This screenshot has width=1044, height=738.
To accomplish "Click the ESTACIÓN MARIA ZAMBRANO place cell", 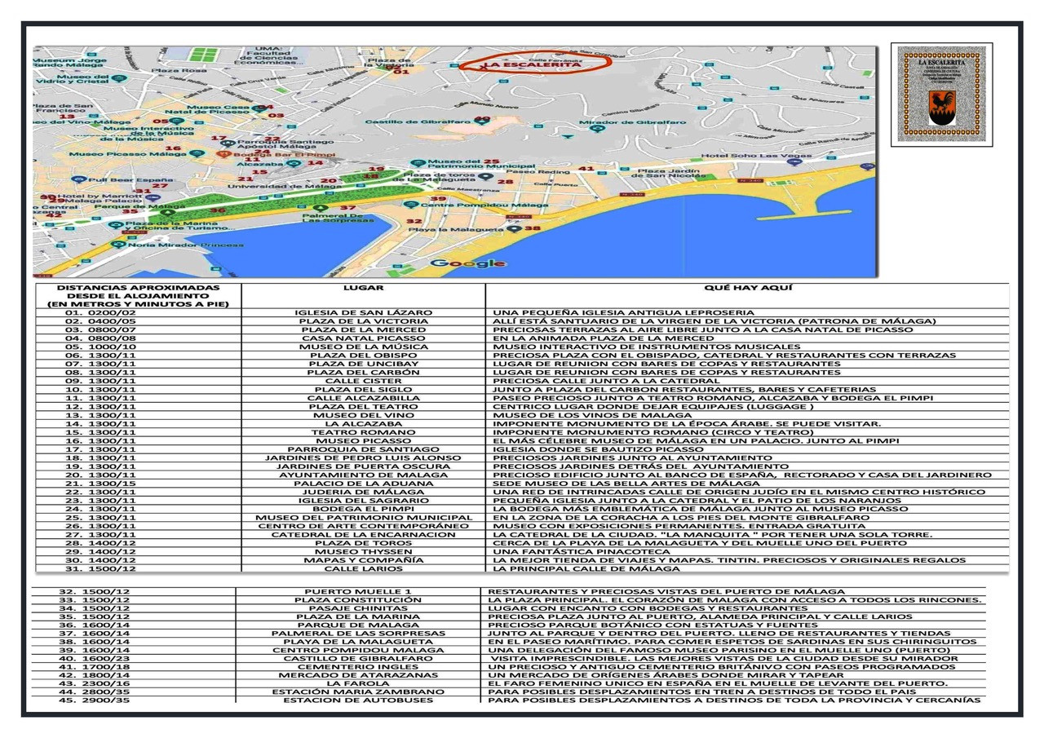I will [x=358, y=692].
